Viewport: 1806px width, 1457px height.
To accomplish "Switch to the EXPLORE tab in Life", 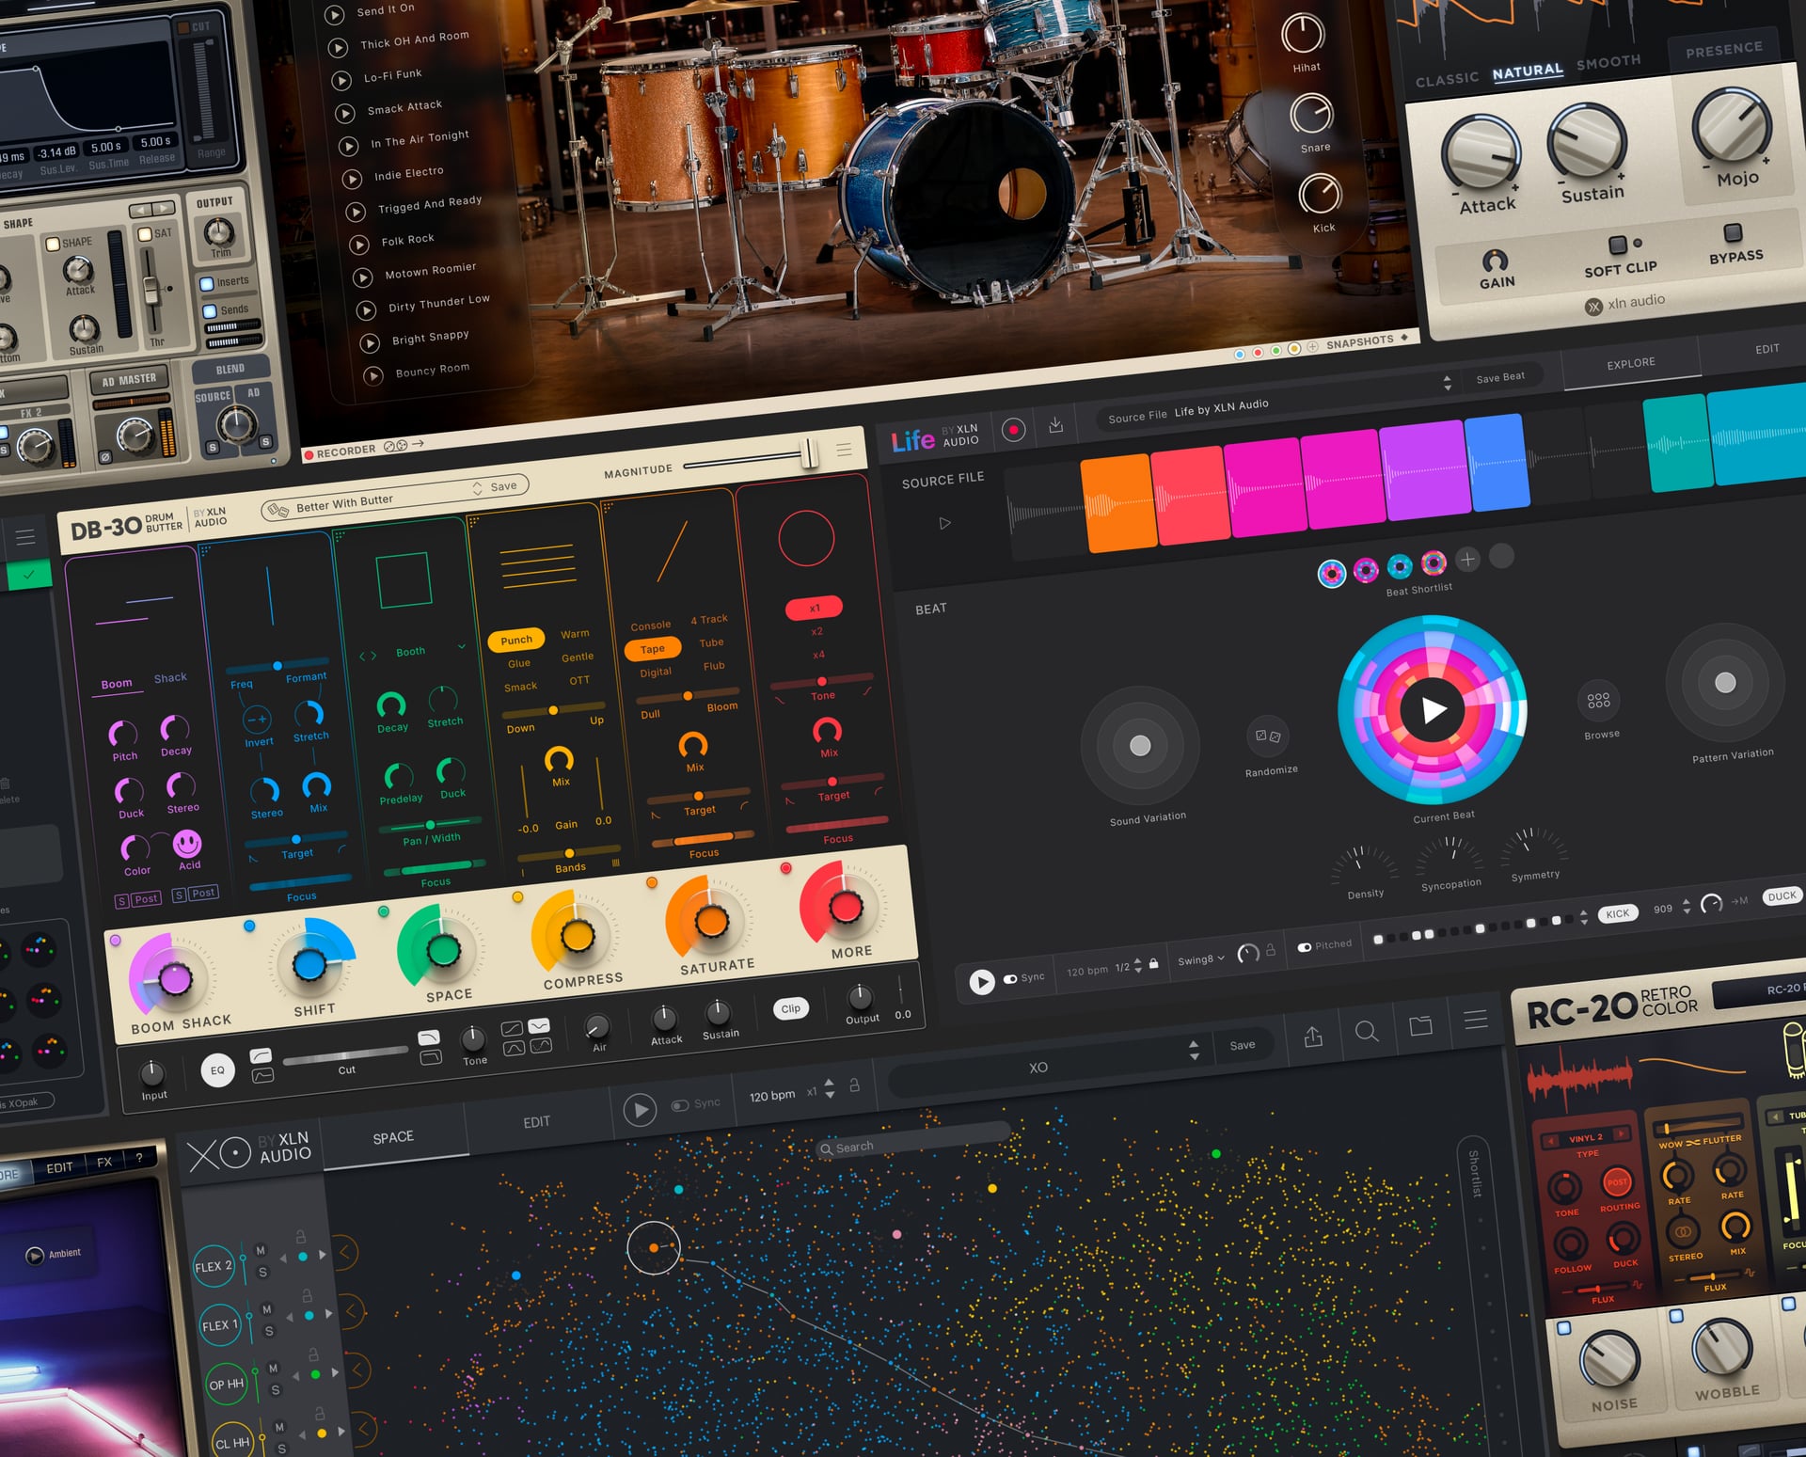I will (1630, 361).
